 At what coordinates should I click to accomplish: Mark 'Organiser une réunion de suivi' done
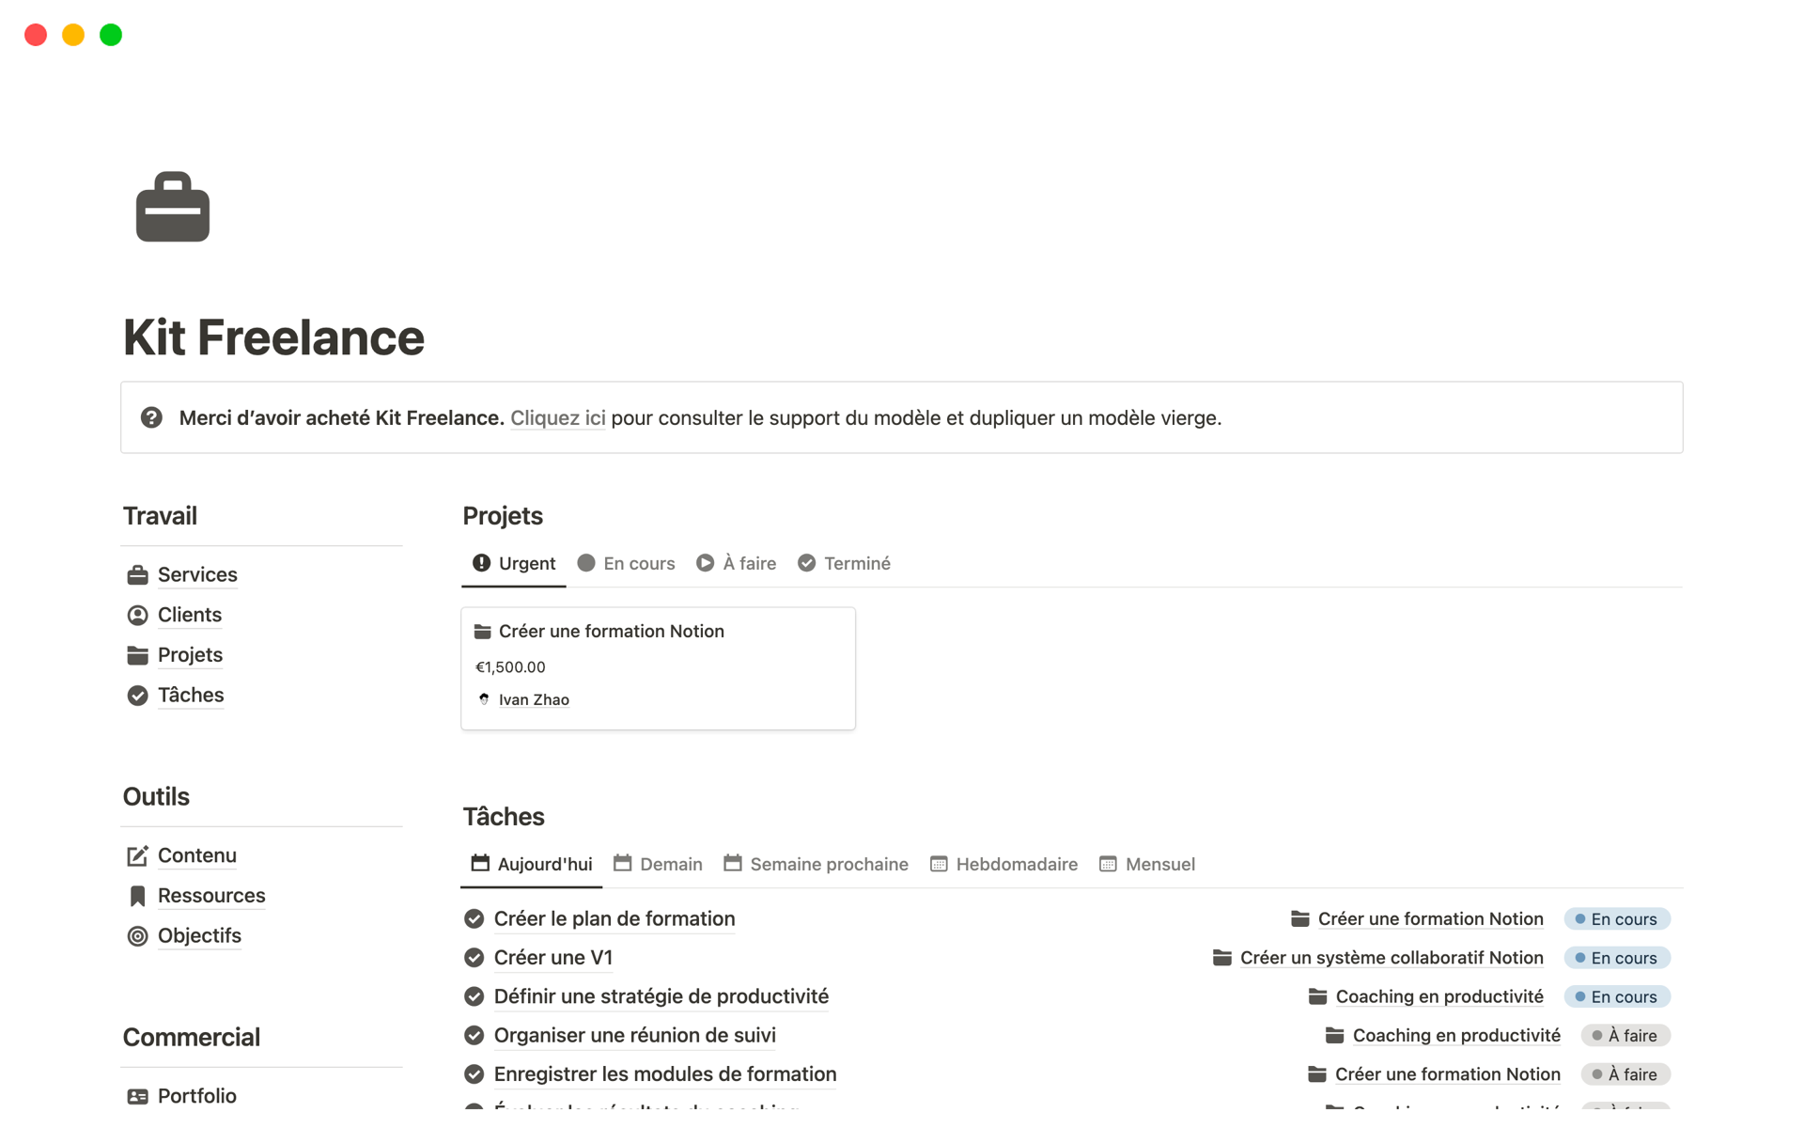click(474, 1036)
